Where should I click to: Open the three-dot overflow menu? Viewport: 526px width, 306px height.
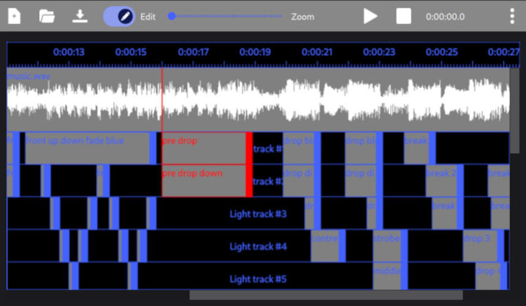coord(512,17)
